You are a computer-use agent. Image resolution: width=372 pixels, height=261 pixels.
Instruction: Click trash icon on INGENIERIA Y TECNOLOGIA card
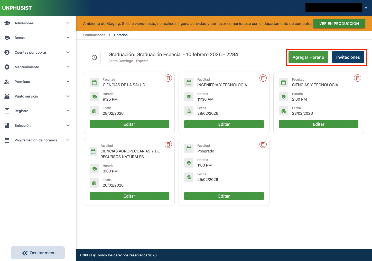coord(263,78)
